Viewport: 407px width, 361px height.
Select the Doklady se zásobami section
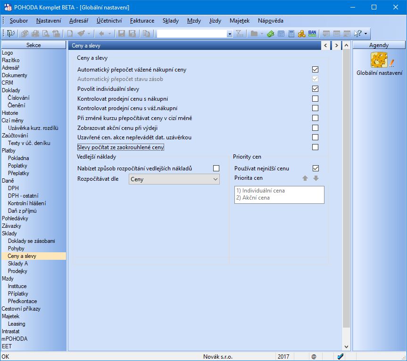[32, 241]
